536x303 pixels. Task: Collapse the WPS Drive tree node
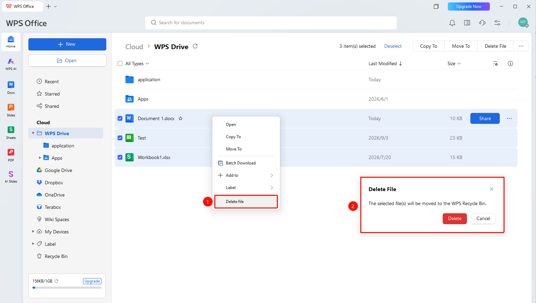point(33,133)
